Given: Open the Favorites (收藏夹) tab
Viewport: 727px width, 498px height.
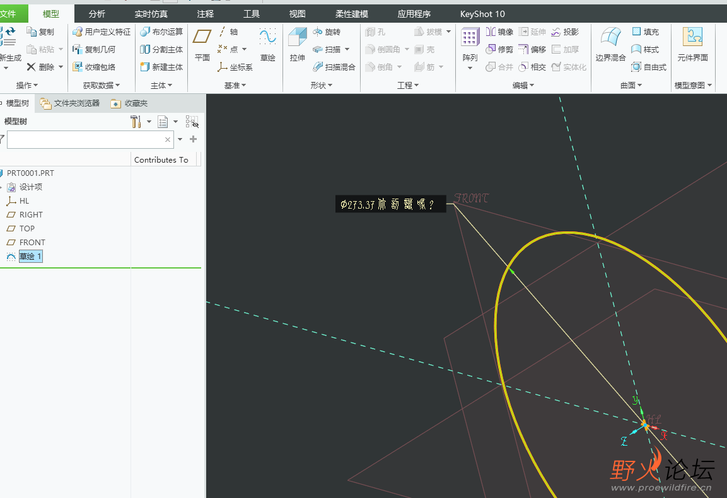Looking at the screenshot, I should tap(129, 103).
